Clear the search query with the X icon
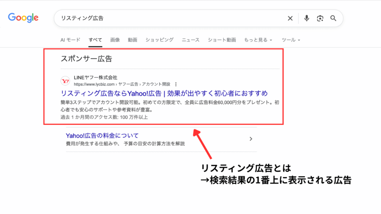381x214 pixels. (x=290, y=18)
